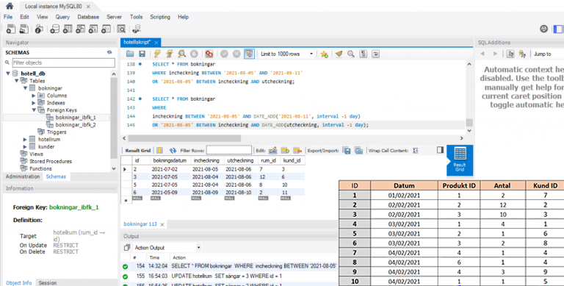Image resolution: width=564 pixels, height=286 pixels.
Task: Create a new table icon
Action: click(x=68, y=29)
